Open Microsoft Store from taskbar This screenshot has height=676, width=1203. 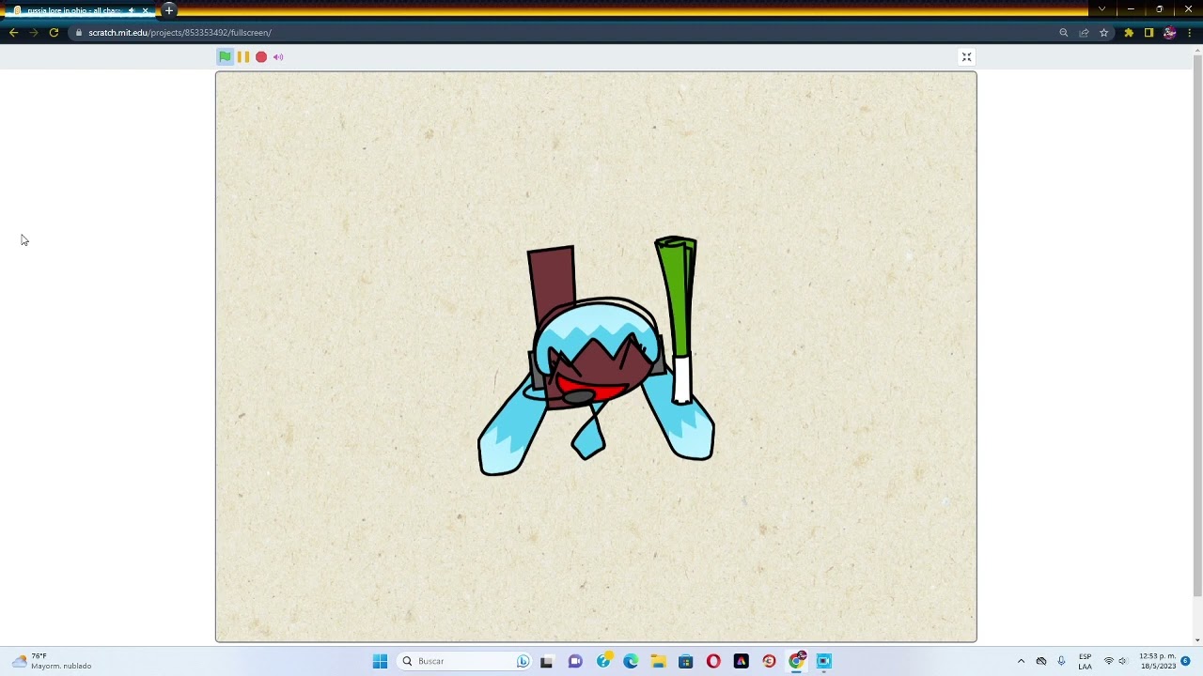coord(686,661)
